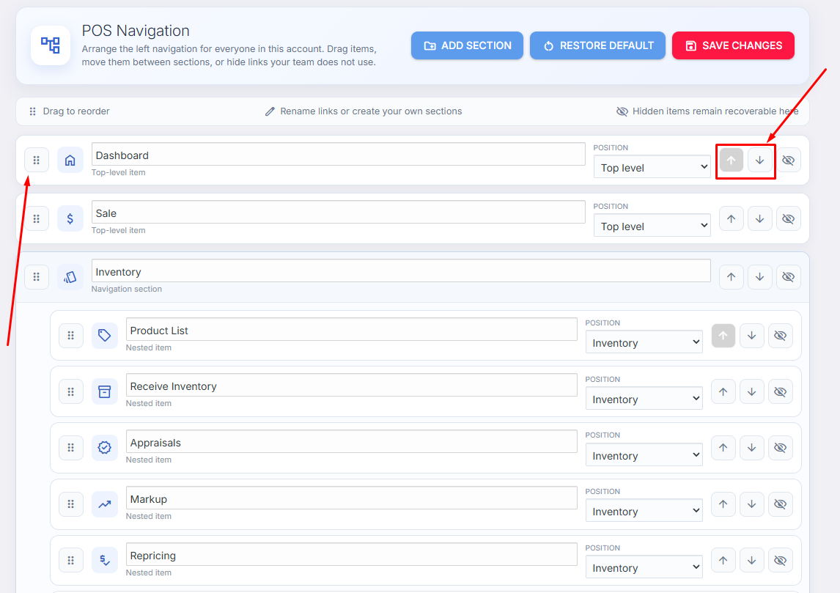840x593 pixels.
Task: Move Dashboard up with arrow button
Action: coord(732,161)
